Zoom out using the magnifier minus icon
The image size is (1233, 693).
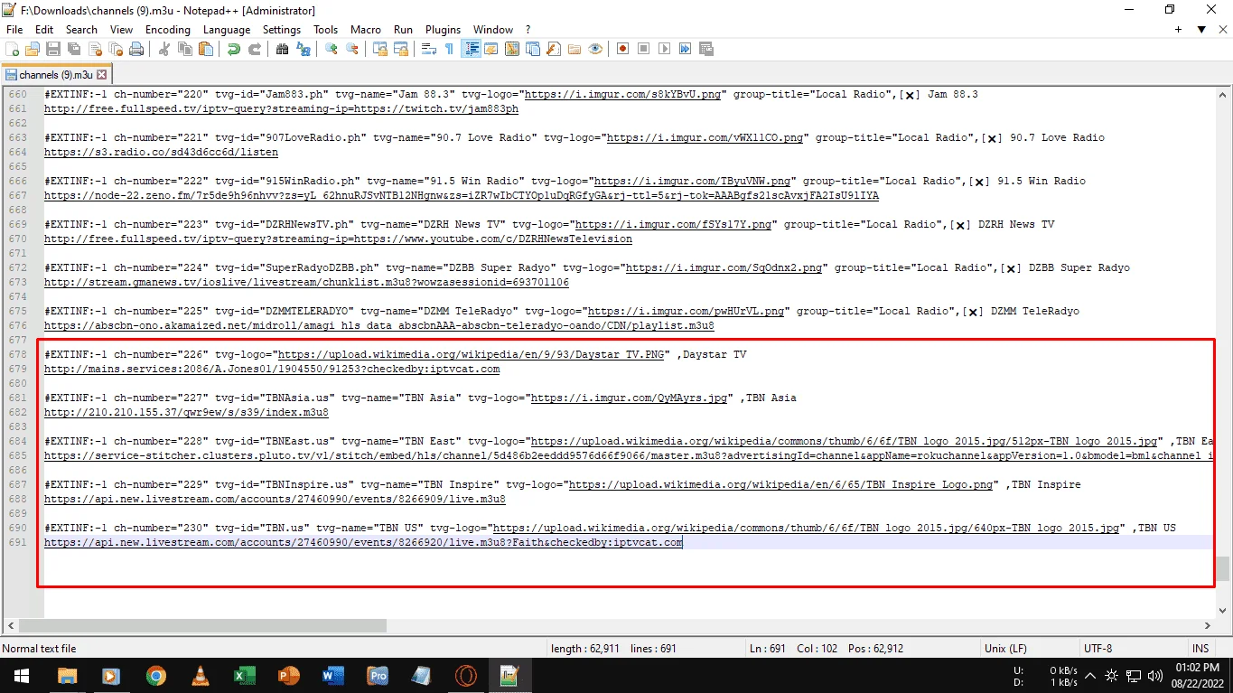point(351,49)
